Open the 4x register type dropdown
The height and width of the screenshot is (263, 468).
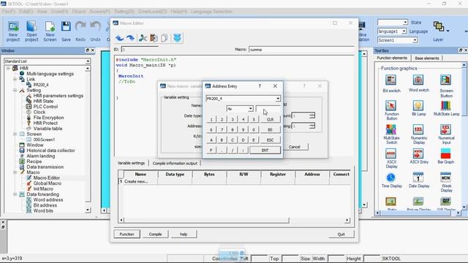(250, 109)
